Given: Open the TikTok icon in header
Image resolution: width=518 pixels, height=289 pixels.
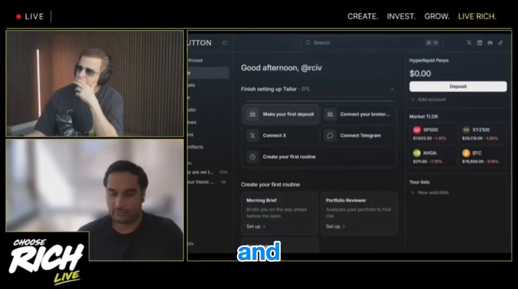Looking at the screenshot, I should pos(500,43).
